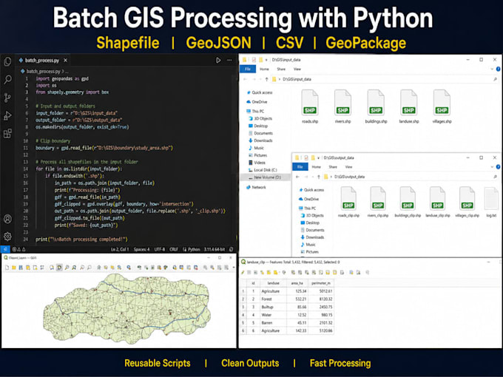Screen dimensions: 503x377
Task: Click the perimeter_m column header
Action: (x=321, y=283)
